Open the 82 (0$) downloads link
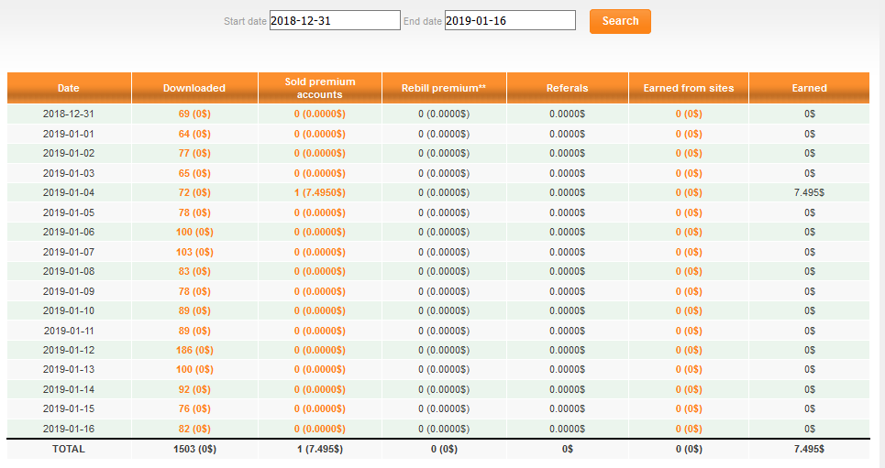 (194, 430)
